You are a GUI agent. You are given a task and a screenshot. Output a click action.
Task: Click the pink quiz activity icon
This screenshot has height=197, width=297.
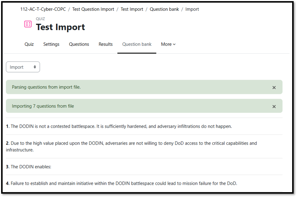(28, 24)
